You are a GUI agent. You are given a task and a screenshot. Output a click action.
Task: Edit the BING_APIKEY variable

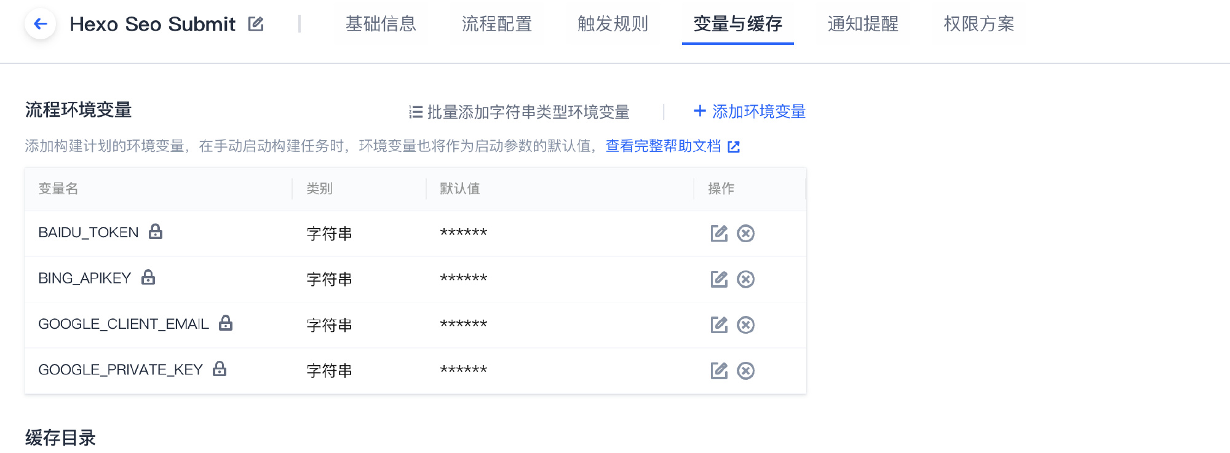click(x=719, y=279)
